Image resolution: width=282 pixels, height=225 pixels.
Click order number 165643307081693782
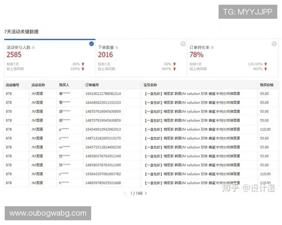[103, 174]
